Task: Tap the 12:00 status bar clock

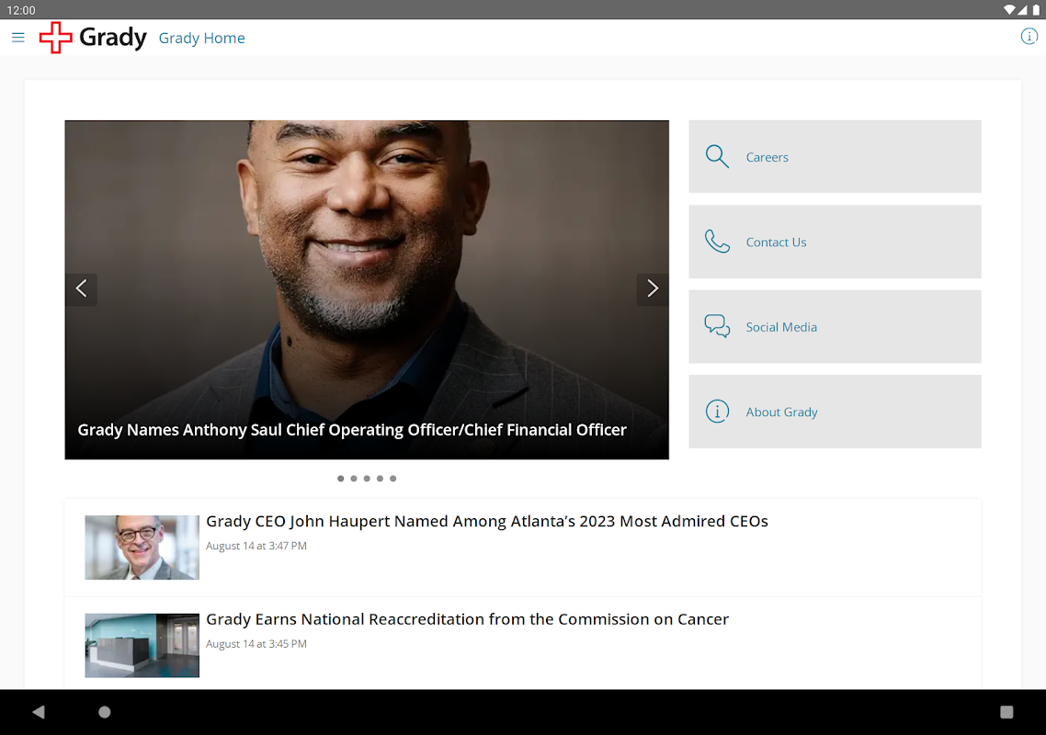Action: coord(20,10)
